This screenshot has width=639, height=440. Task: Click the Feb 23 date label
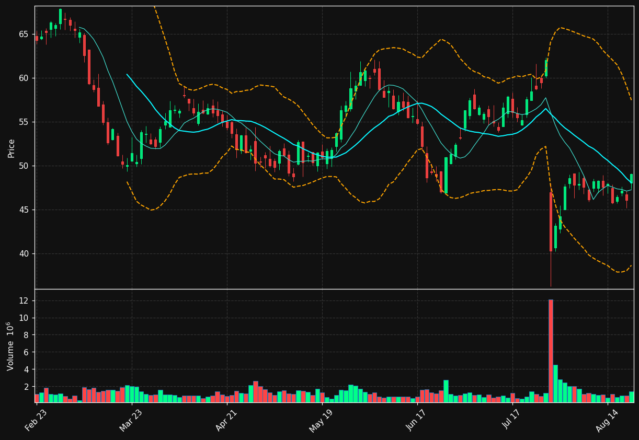tap(35, 421)
